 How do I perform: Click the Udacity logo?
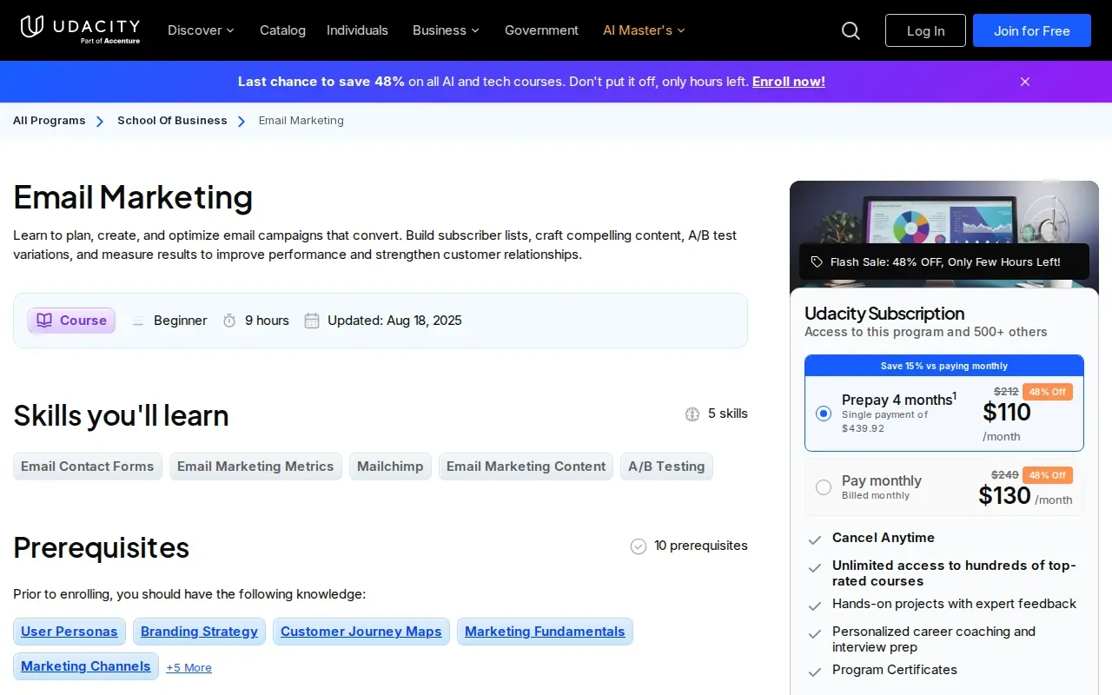80,30
